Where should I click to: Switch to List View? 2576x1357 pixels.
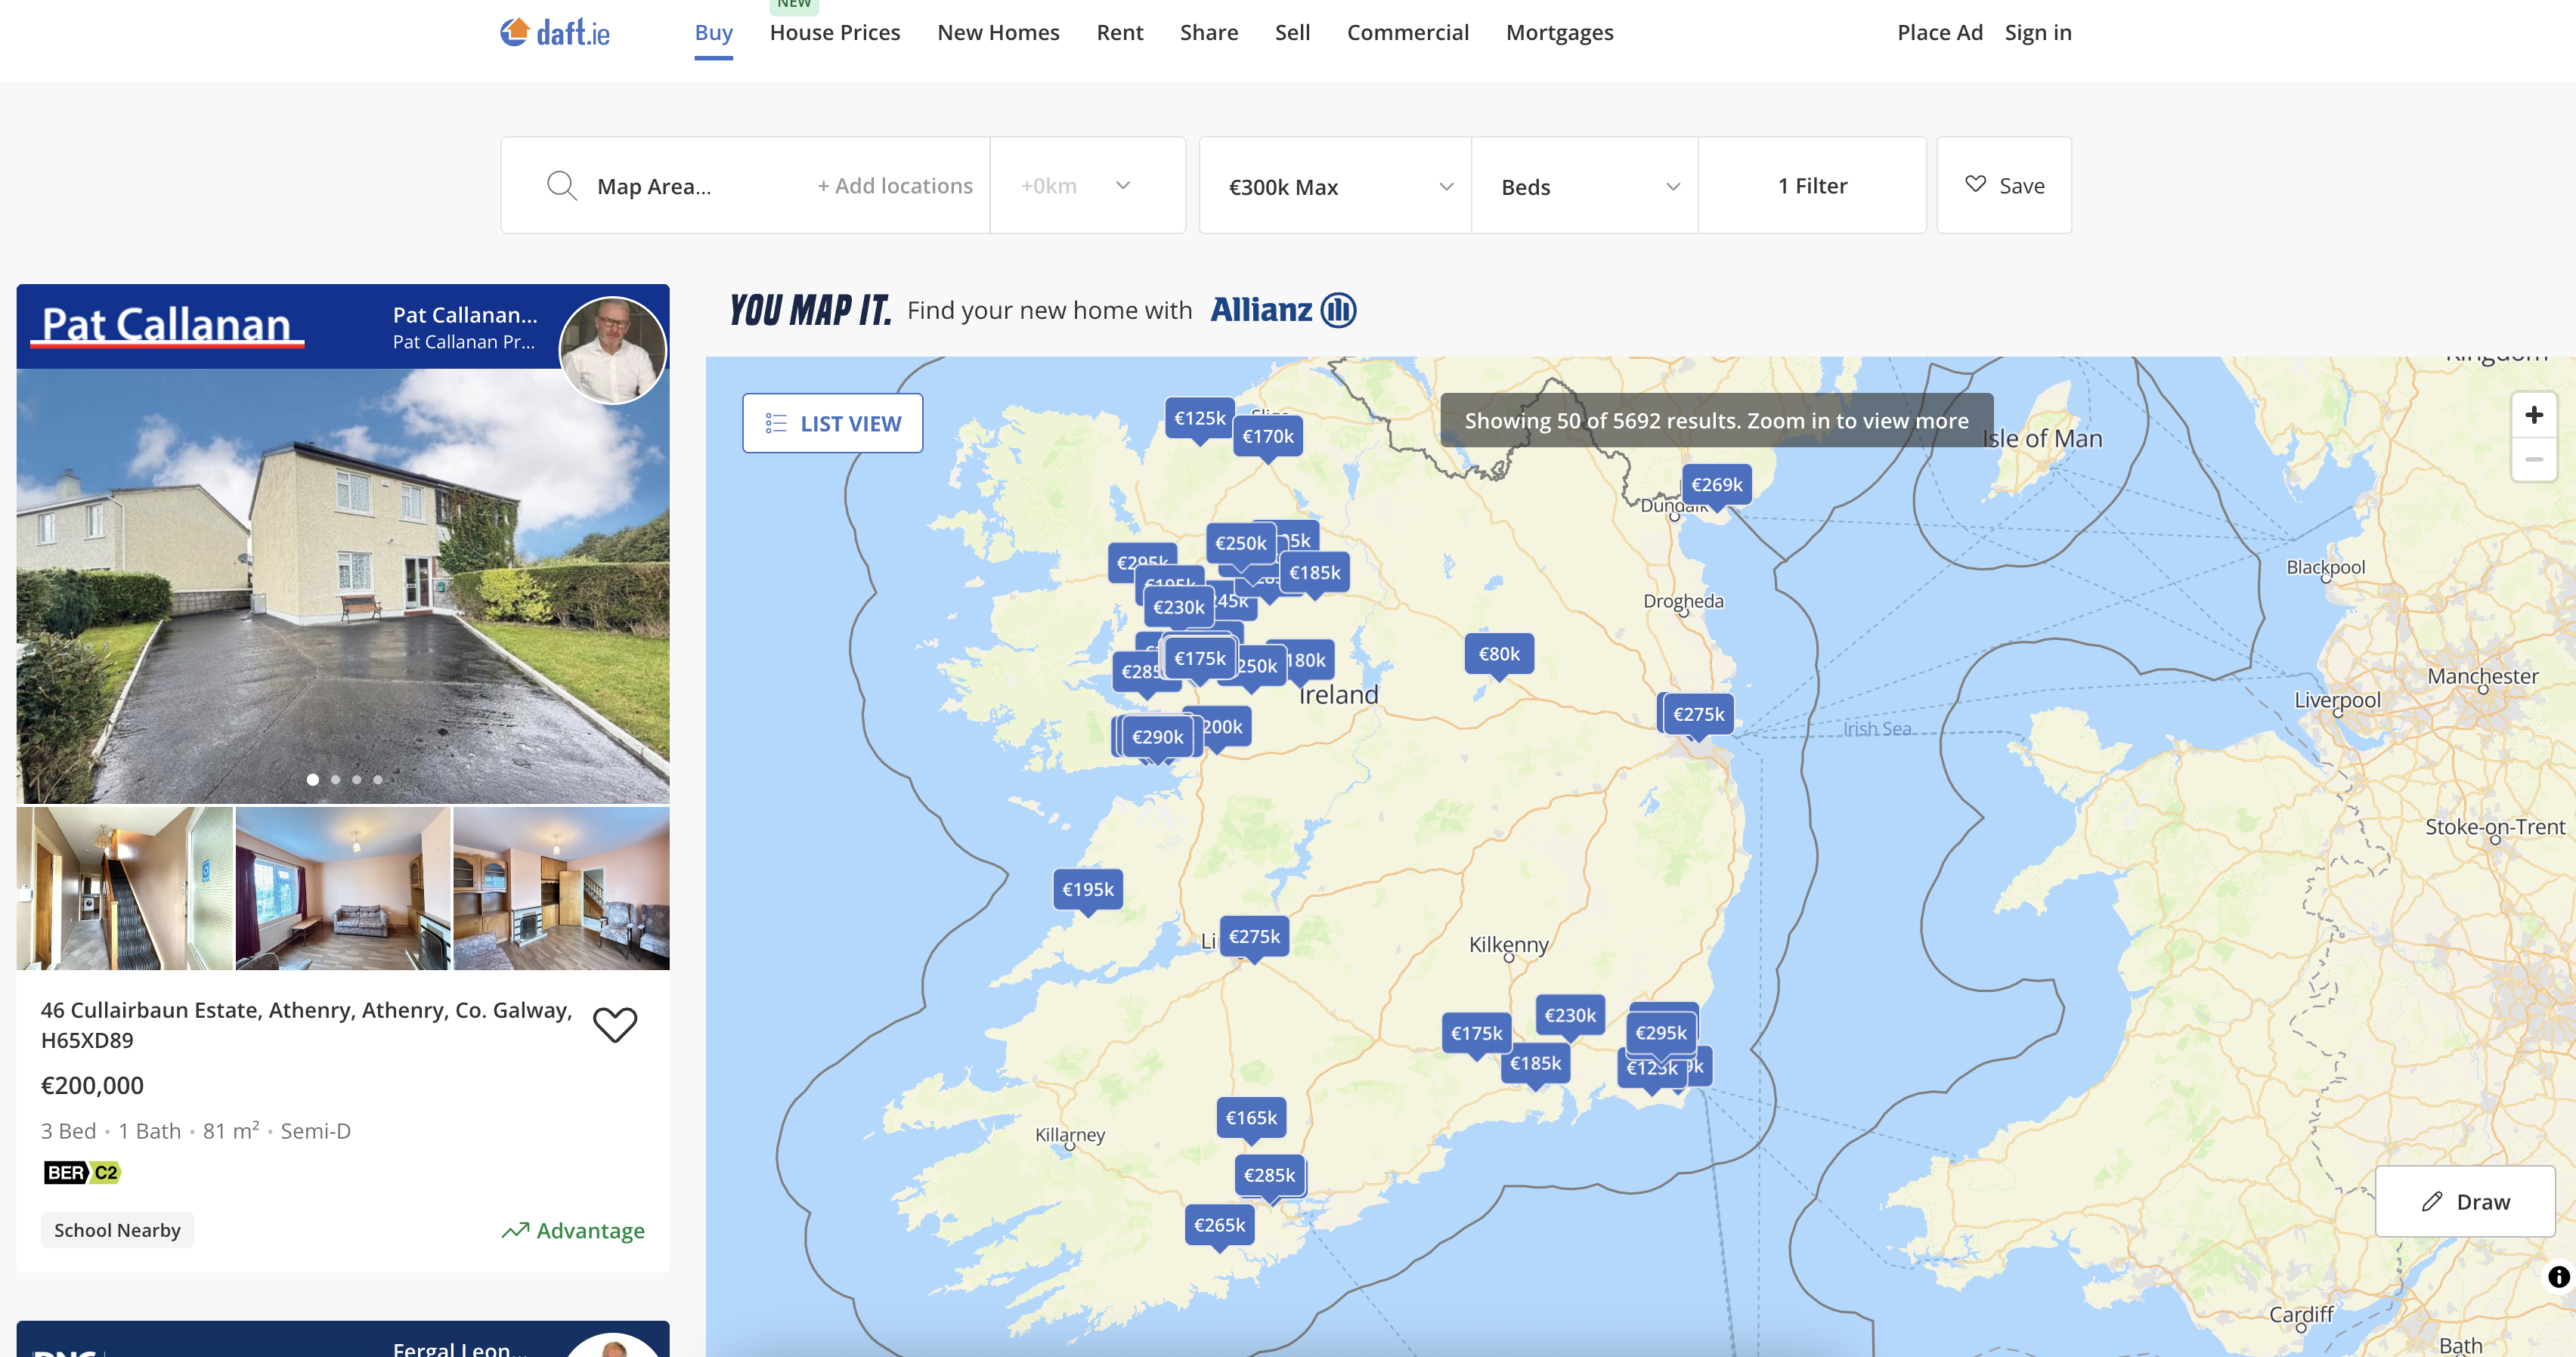pyautogui.click(x=832, y=424)
